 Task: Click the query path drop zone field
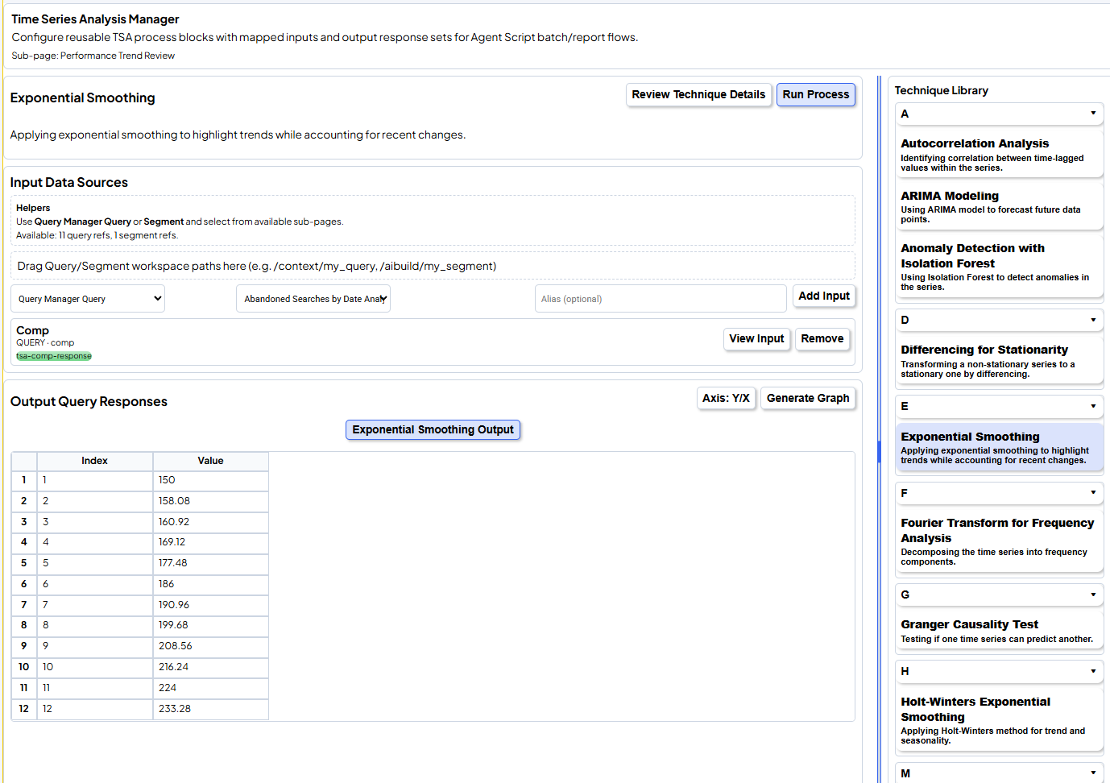433,266
